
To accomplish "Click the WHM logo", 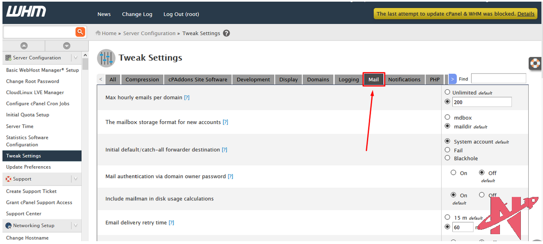I will (x=26, y=12).
